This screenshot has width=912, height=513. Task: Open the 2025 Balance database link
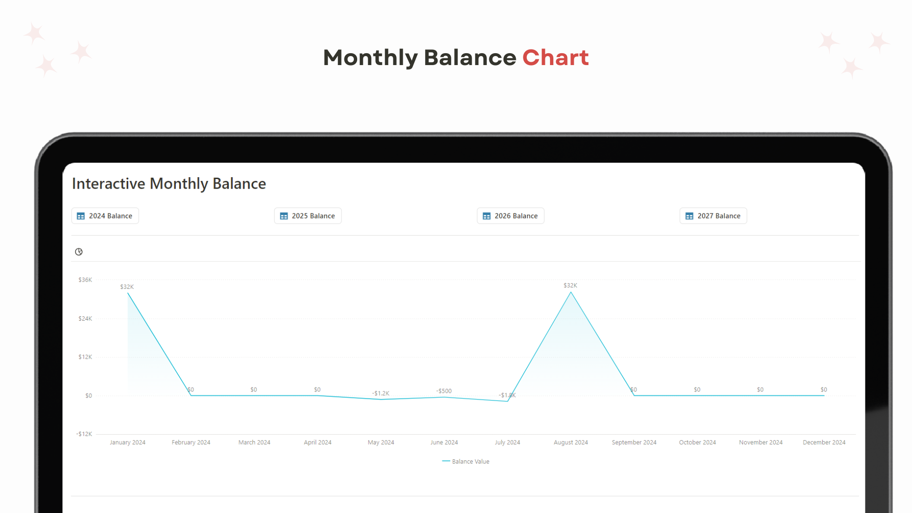pyautogui.click(x=308, y=216)
